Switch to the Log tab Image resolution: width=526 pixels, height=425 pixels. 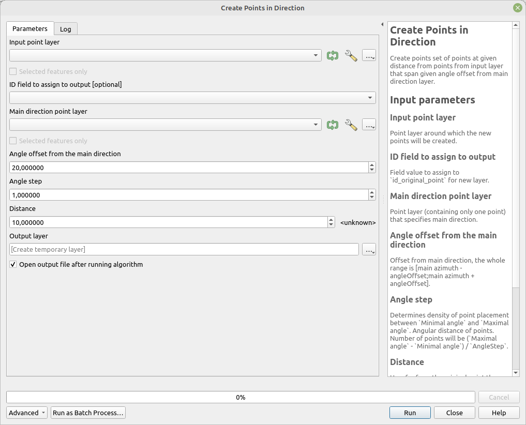coord(65,29)
